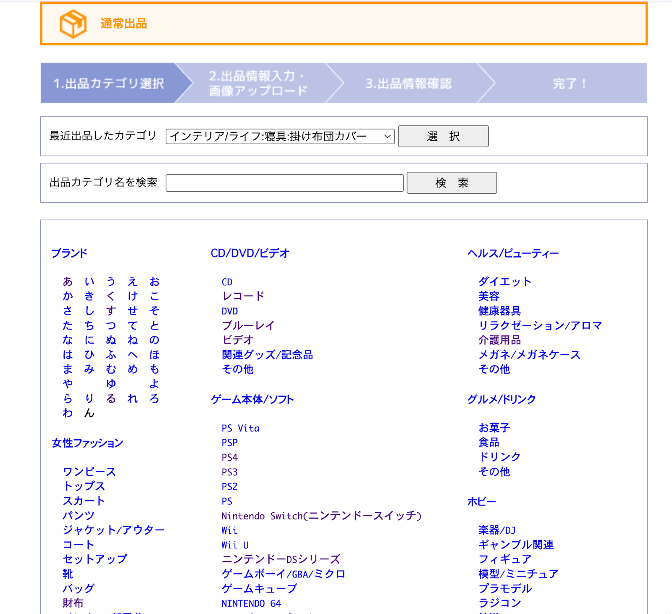Open the ブランド category heading
Image resolution: width=672 pixels, height=614 pixels.
tap(69, 253)
